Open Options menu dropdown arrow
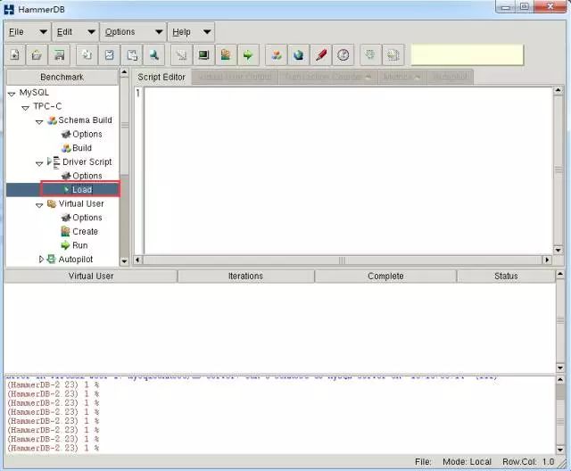The height and width of the screenshot is (471, 571). [159, 32]
